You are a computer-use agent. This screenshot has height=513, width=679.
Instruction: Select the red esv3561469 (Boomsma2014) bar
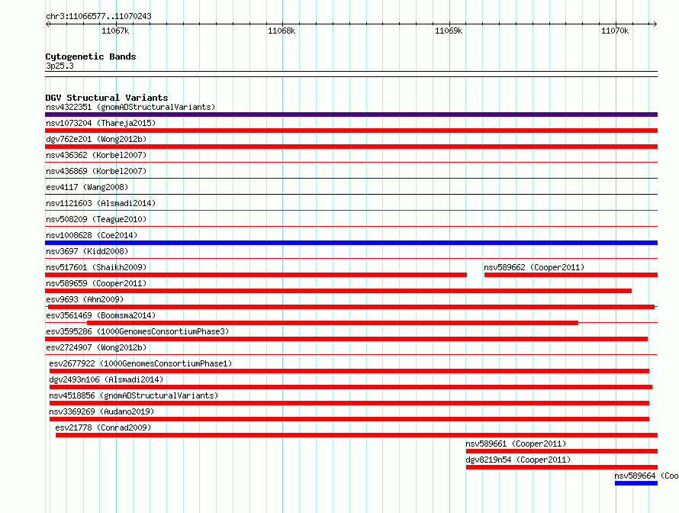(x=332, y=323)
